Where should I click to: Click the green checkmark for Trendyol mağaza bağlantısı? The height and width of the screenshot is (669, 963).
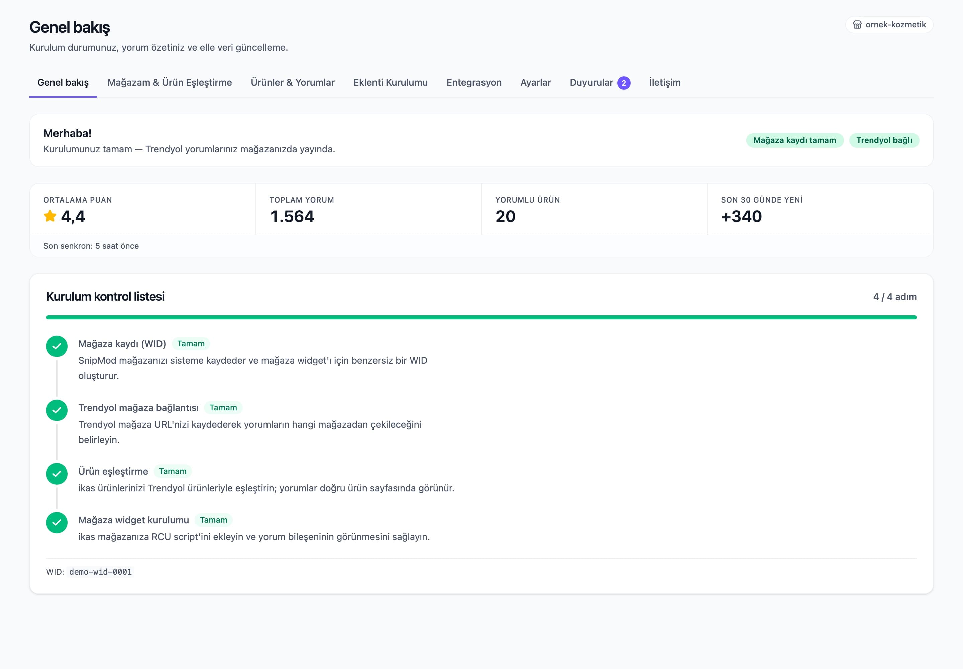coord(57,410)
